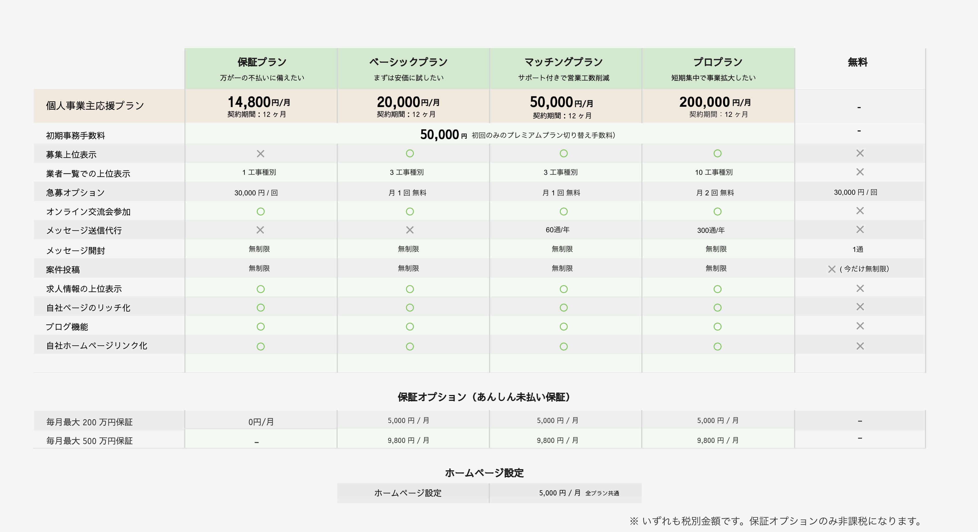Click the circle icon for ベーシックプラン 募集上位表示
The height and width of the screenshot is (532, 978).
click(x=410, y=153)
